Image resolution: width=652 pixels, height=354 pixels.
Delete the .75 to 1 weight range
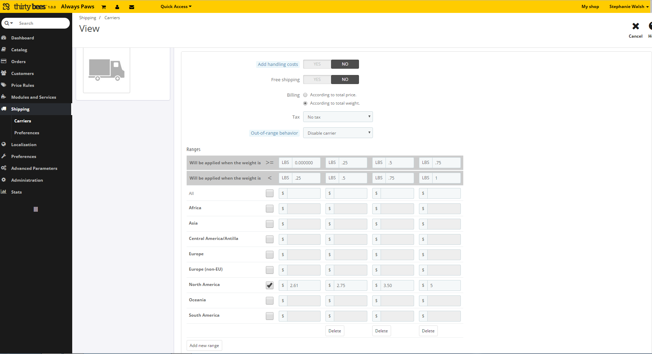coord(428,331)
